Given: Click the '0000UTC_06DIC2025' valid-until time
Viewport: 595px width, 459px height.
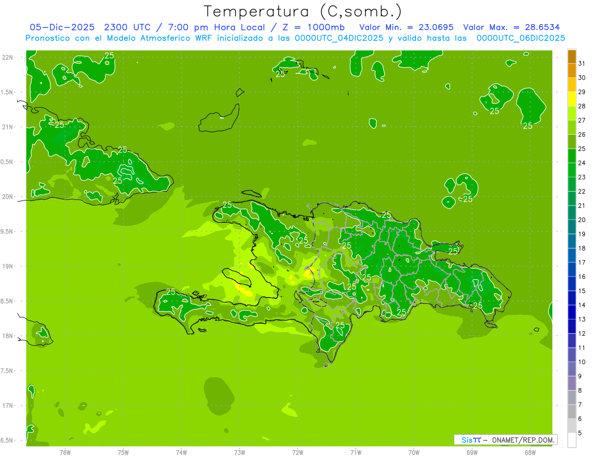Looking at the screenshot, I should point(521,38).
